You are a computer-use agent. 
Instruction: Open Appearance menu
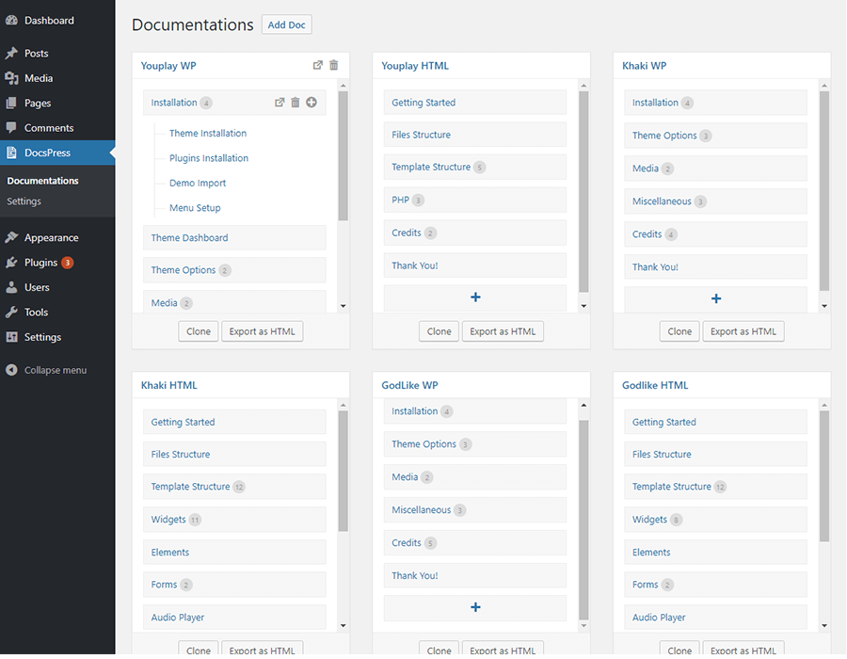coord(52,237)
